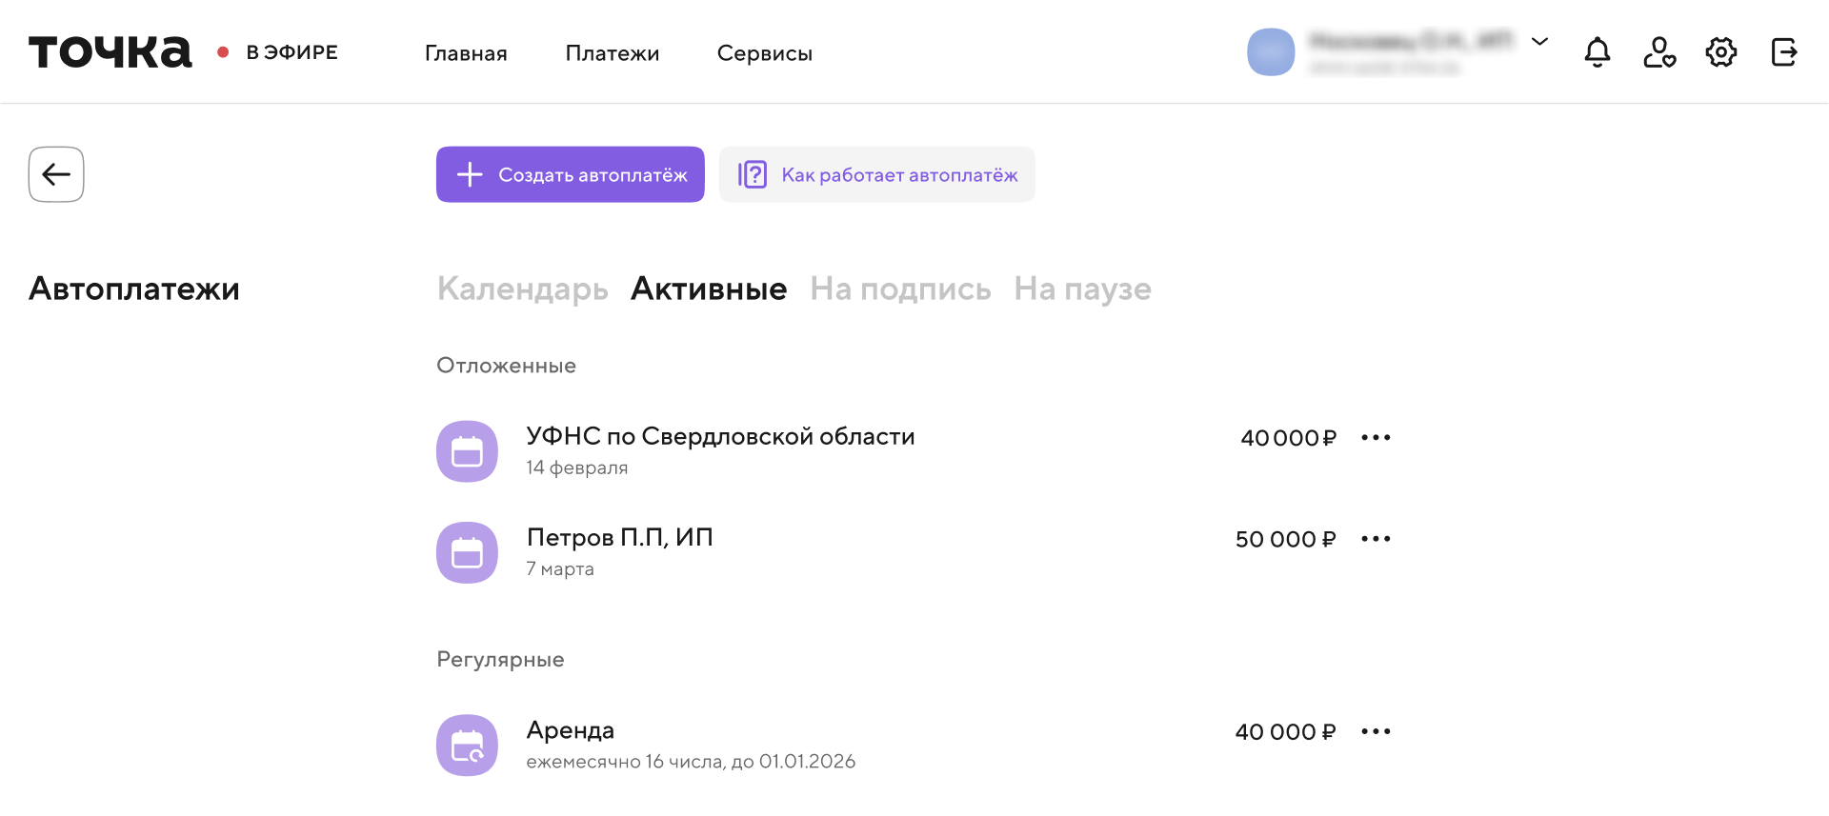This screenshot has width=1829, height=816.
Task: Open settings gear icon
Action: tap(1721, 52)
